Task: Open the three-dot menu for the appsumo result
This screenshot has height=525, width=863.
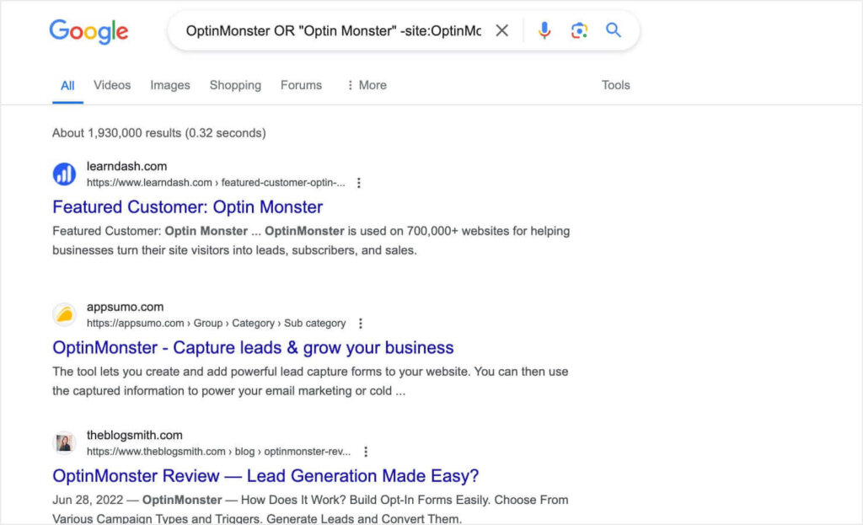Action: tap(361, 323)
